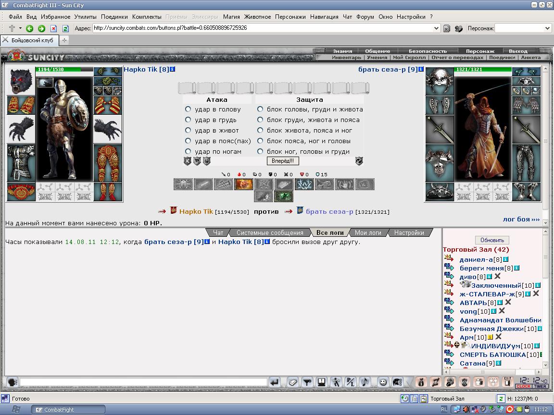Click the EXIT door icon in bottom bar
Image resolution: width=554 pixels, height=415 pixels.
[508, 382]
